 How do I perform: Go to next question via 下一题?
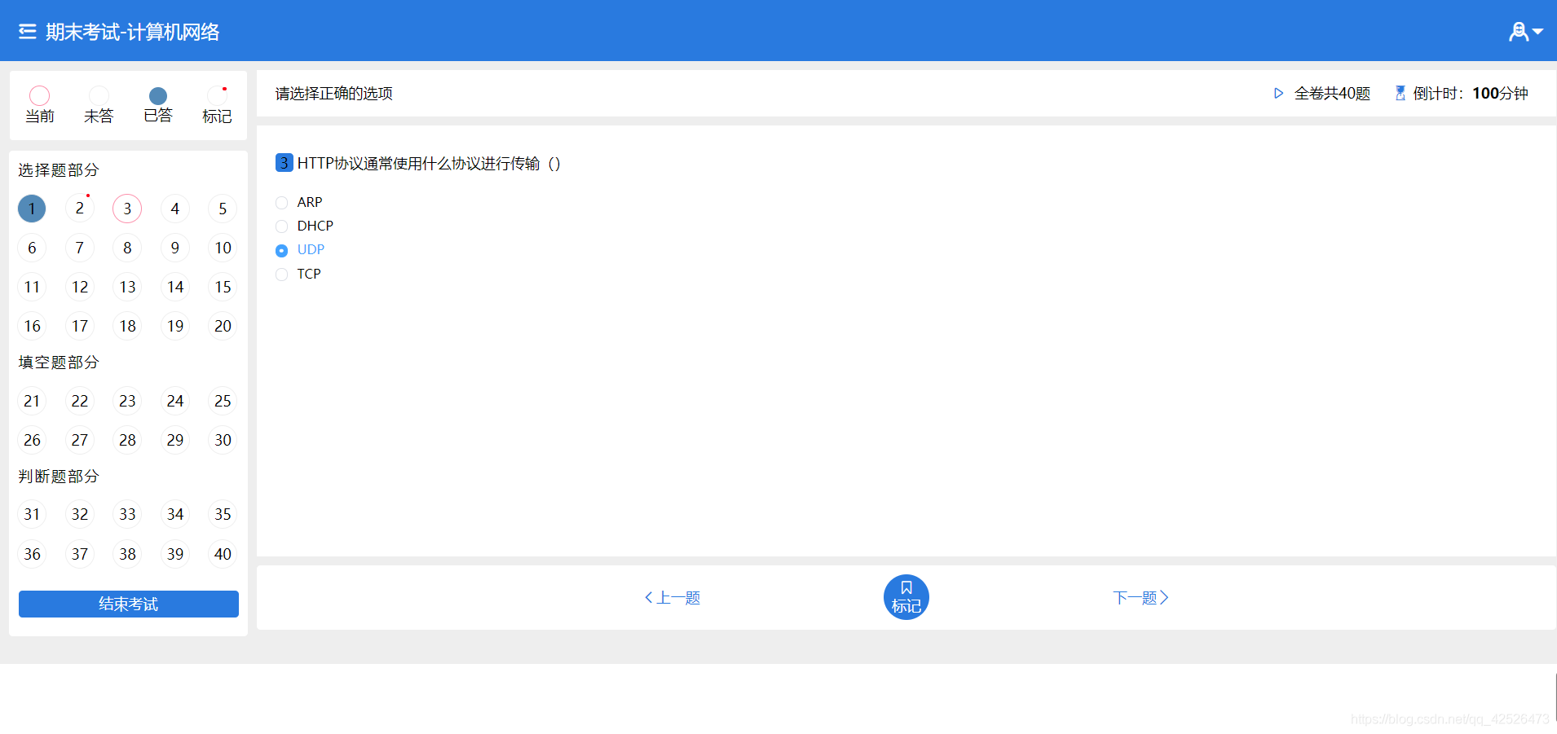click(1140, 598)
